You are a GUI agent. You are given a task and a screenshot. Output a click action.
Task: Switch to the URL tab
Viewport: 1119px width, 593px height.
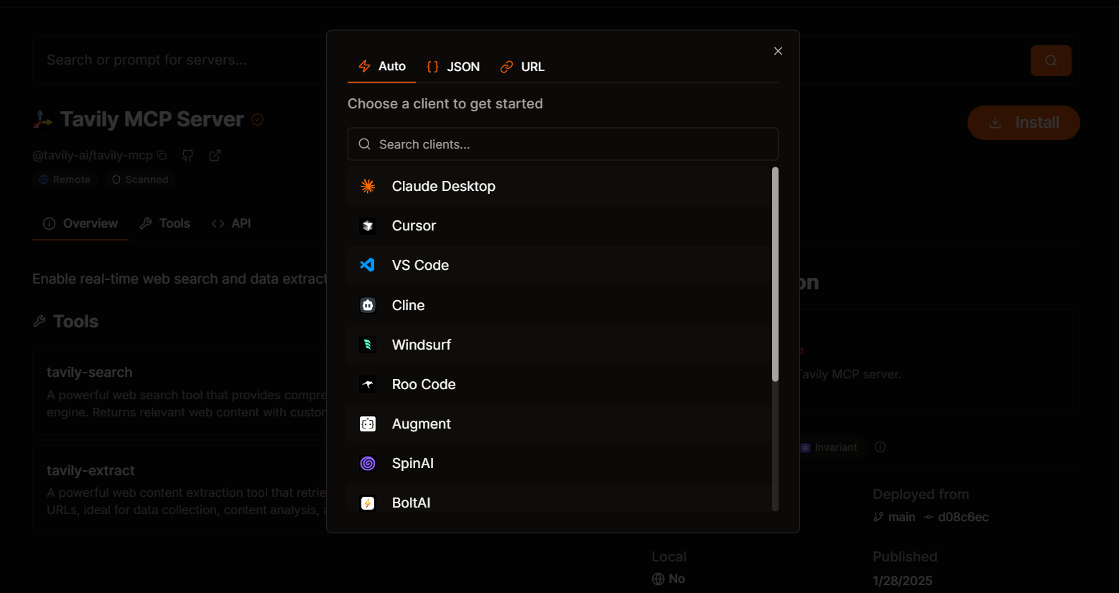(522, 67)
